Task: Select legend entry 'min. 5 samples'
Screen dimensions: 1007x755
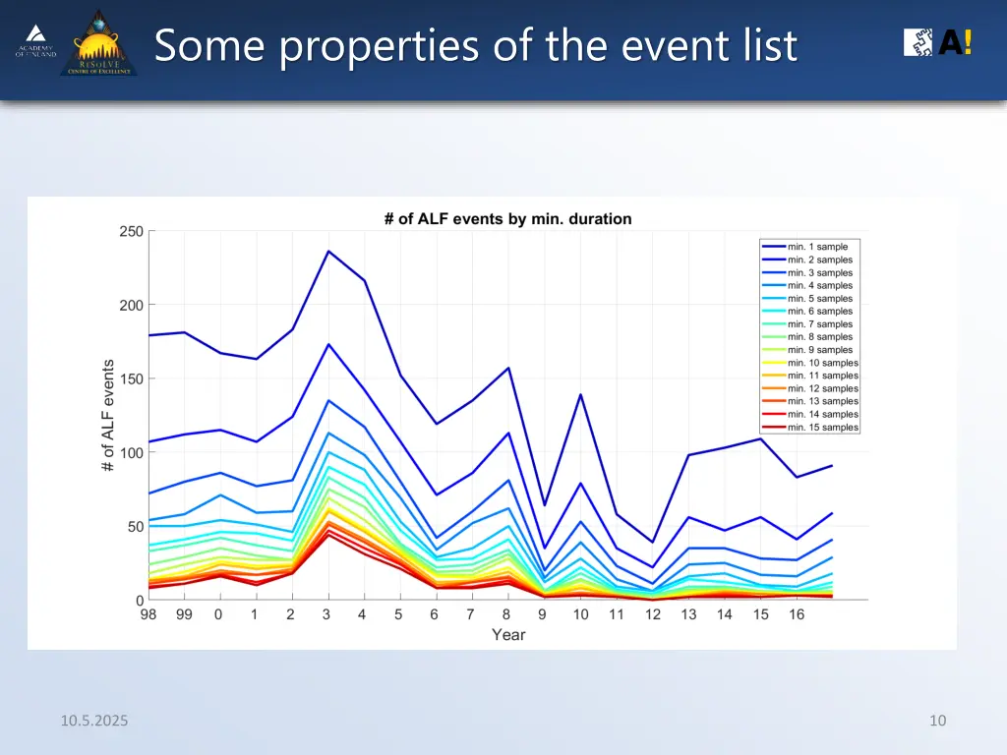Action: [x=807, y=298]
